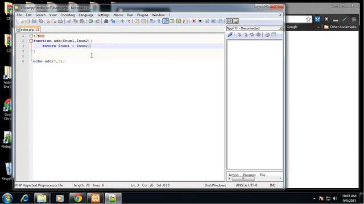Toggle INS mode in status bar

272,185
